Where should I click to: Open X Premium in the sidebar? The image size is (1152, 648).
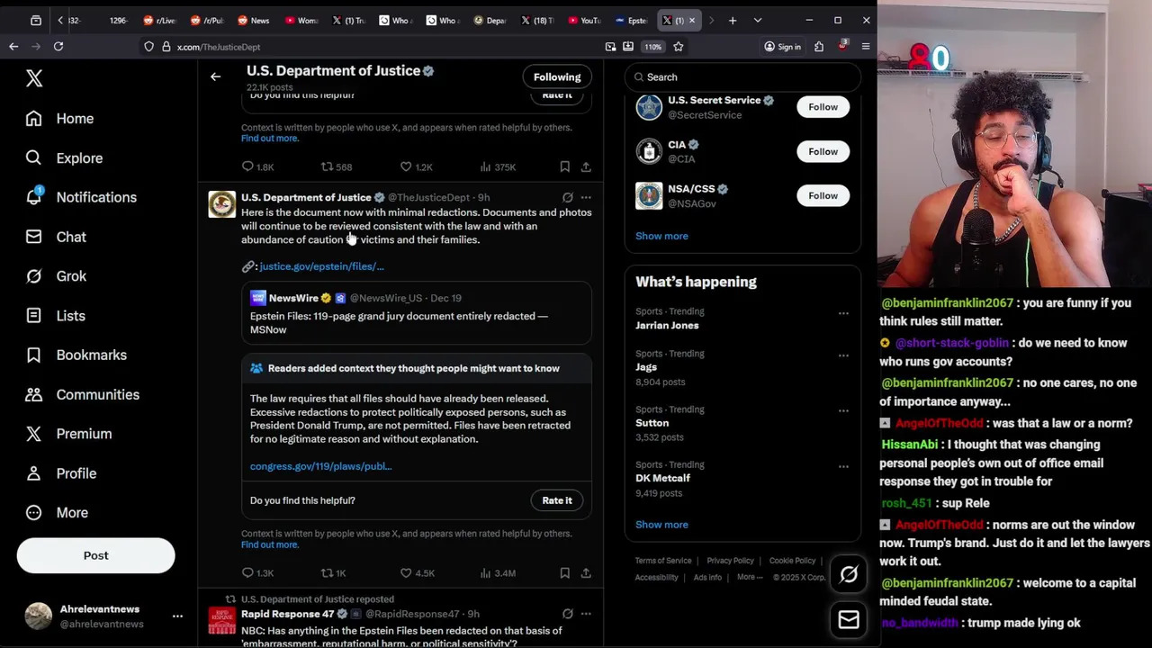pyautogui.click(x=68, y=434)
